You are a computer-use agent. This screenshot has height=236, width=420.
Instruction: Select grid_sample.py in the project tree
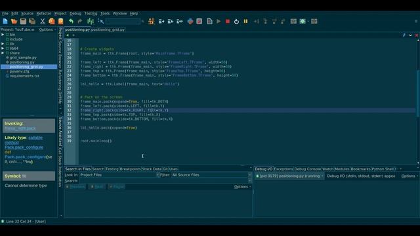coord(23,58)
